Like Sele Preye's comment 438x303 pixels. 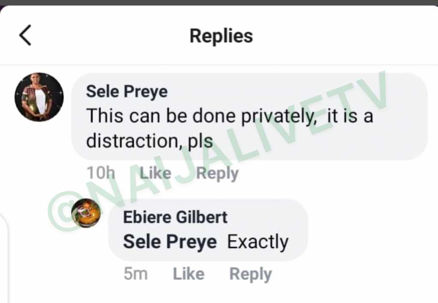155,173
